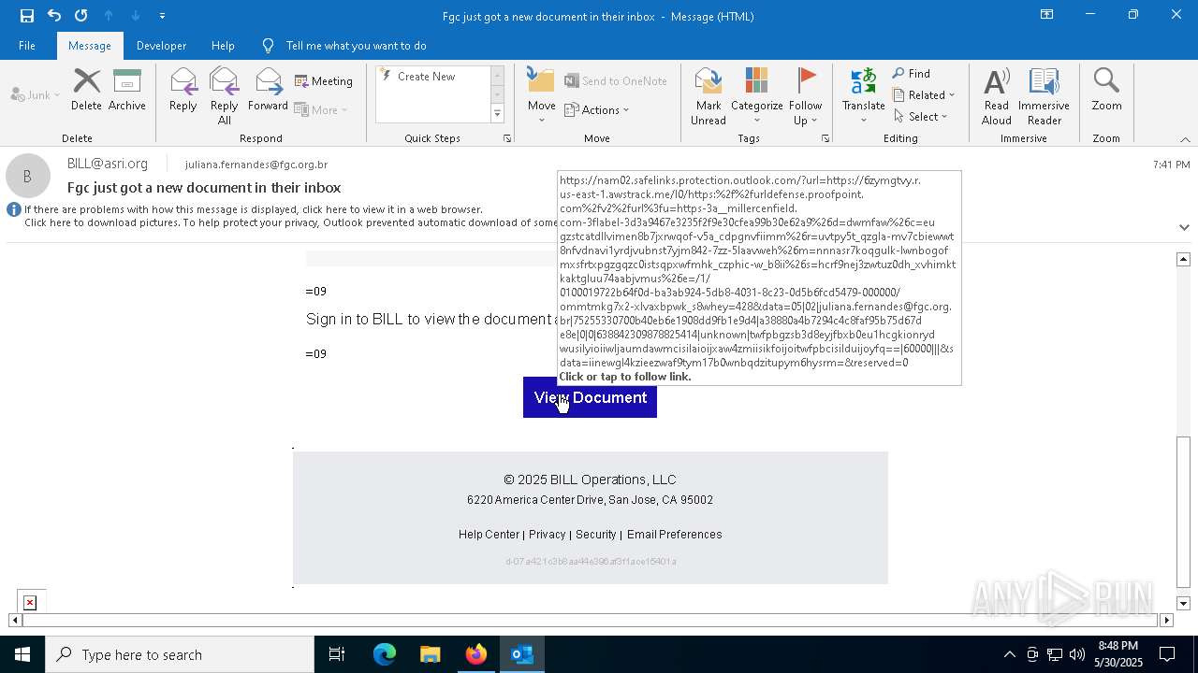Screen dimensions: 1198x673
Task: Archive this email
Action: 127,90
